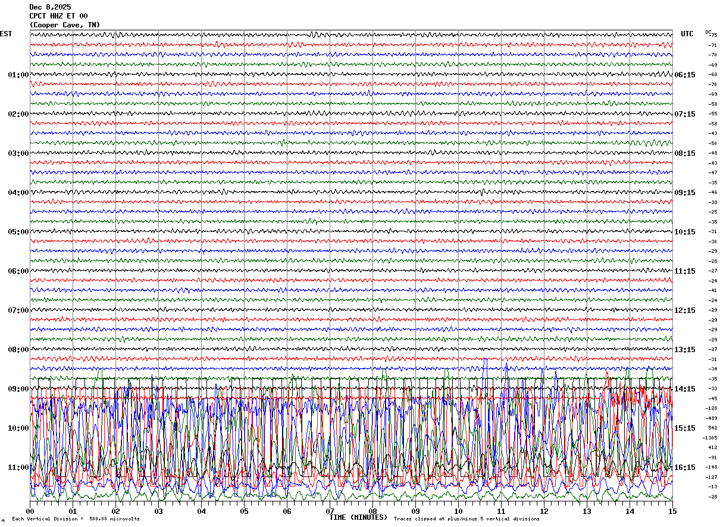Click the UTC timezone header
This screenshot has height=527, width=720.
click(687, 34)
